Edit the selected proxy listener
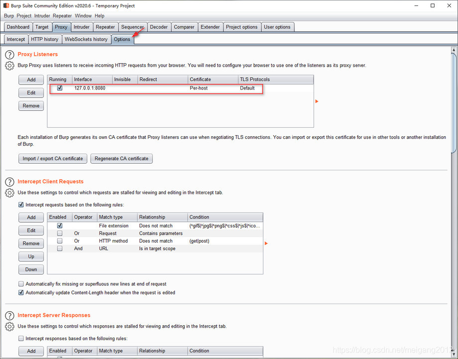The width and height of the screenshot is (458, 359). [31, 93]
